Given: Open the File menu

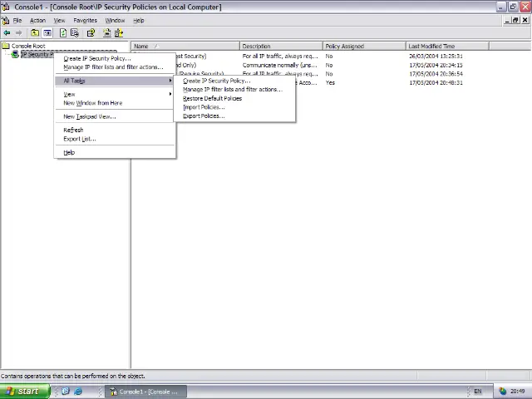Looking at the screenshot, I should (17, 20).
